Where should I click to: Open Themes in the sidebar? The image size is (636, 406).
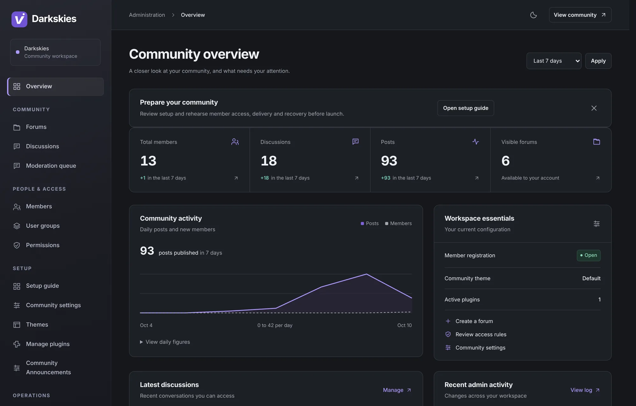(x=55, y=325)
